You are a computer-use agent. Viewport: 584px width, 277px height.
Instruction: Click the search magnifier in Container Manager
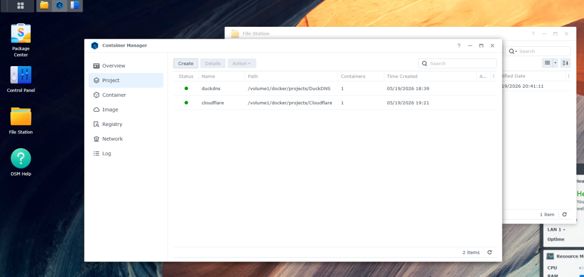(424, 63)
